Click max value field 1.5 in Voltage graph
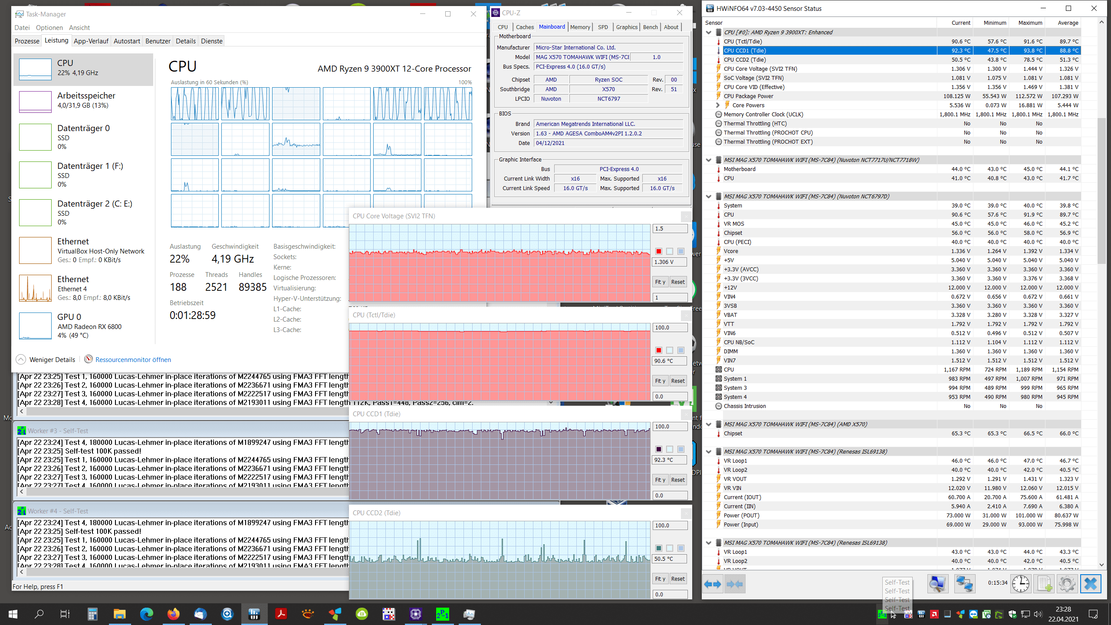 (x=670, y=228)
